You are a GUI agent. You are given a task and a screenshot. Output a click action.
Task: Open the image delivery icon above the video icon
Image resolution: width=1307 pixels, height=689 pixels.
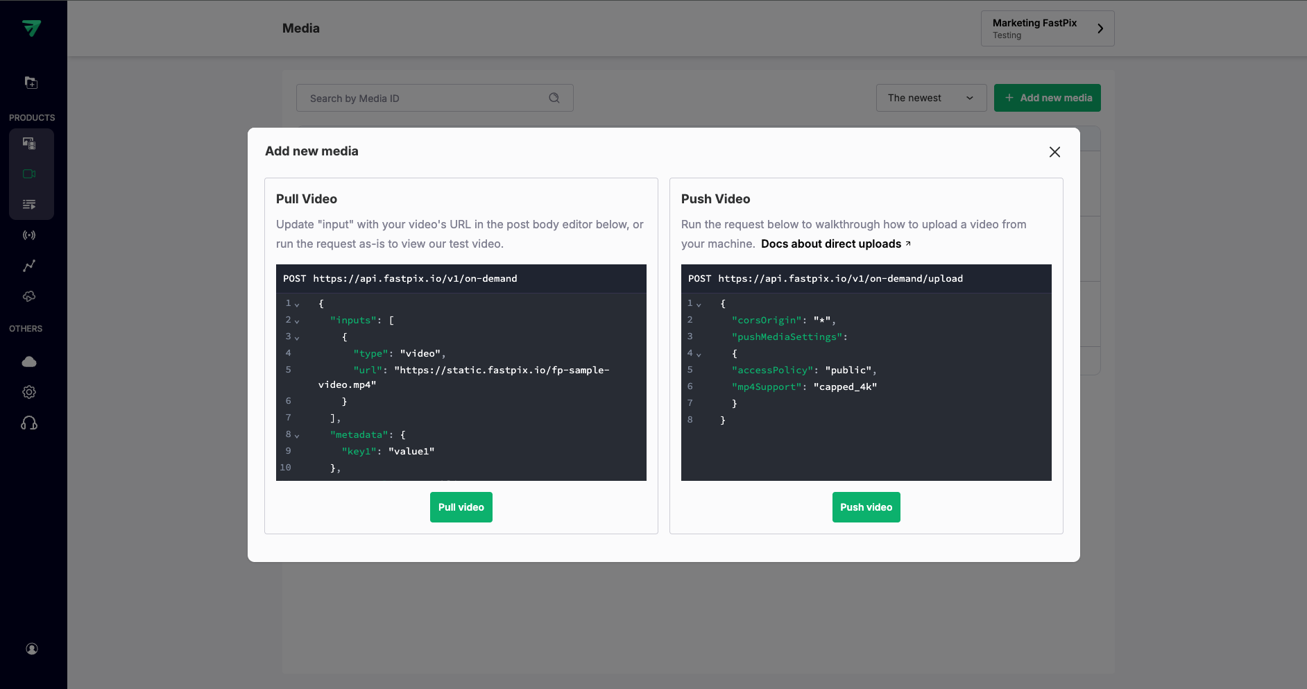31,143
